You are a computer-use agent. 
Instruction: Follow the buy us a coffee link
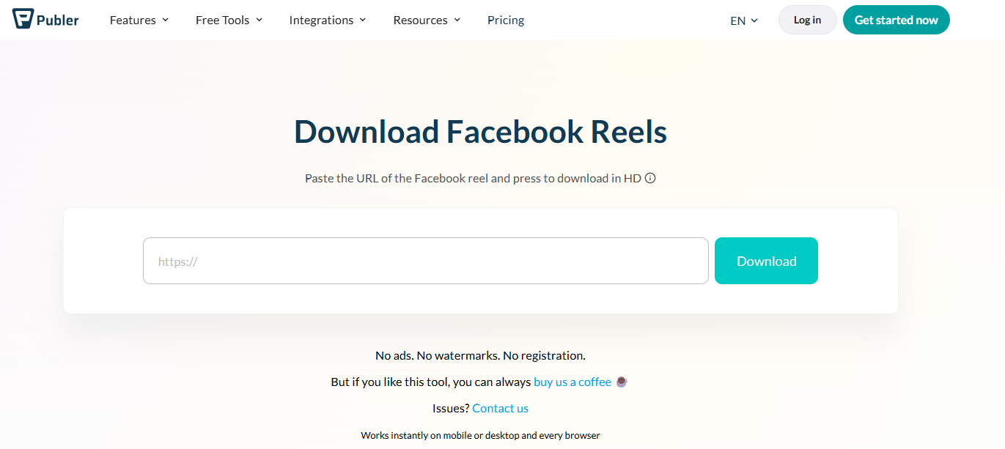coord(573,382)
